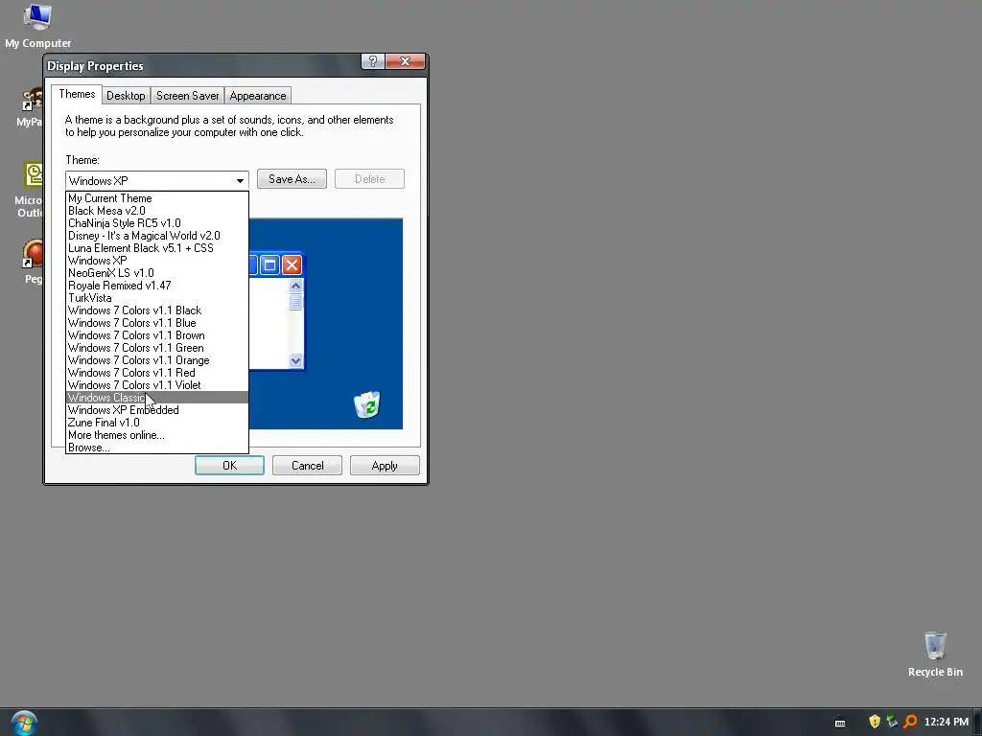982x736 pixels.
Task: Choose ChaNinja Style RC5 v1.0 theme
Action: click(x=157, y=223)
